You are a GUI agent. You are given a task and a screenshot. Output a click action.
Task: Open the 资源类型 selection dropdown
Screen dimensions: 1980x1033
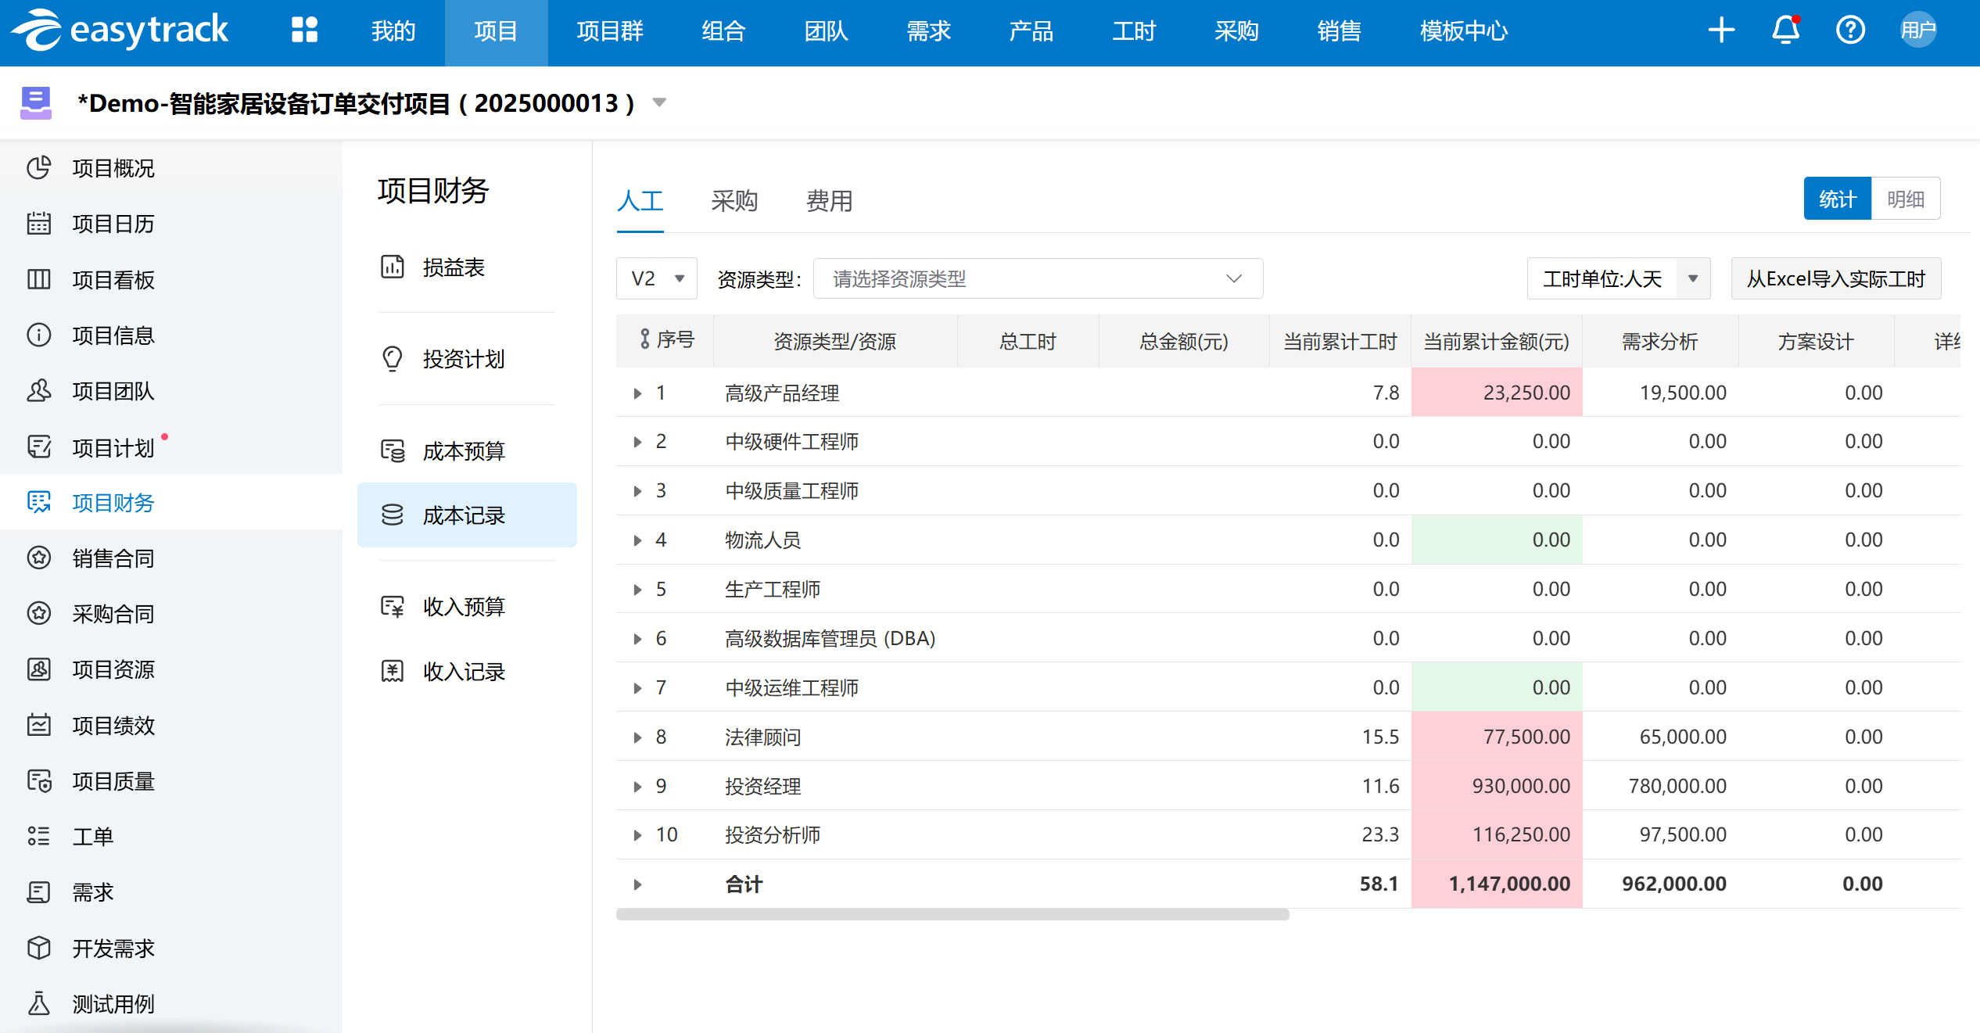click(1037, 279)
